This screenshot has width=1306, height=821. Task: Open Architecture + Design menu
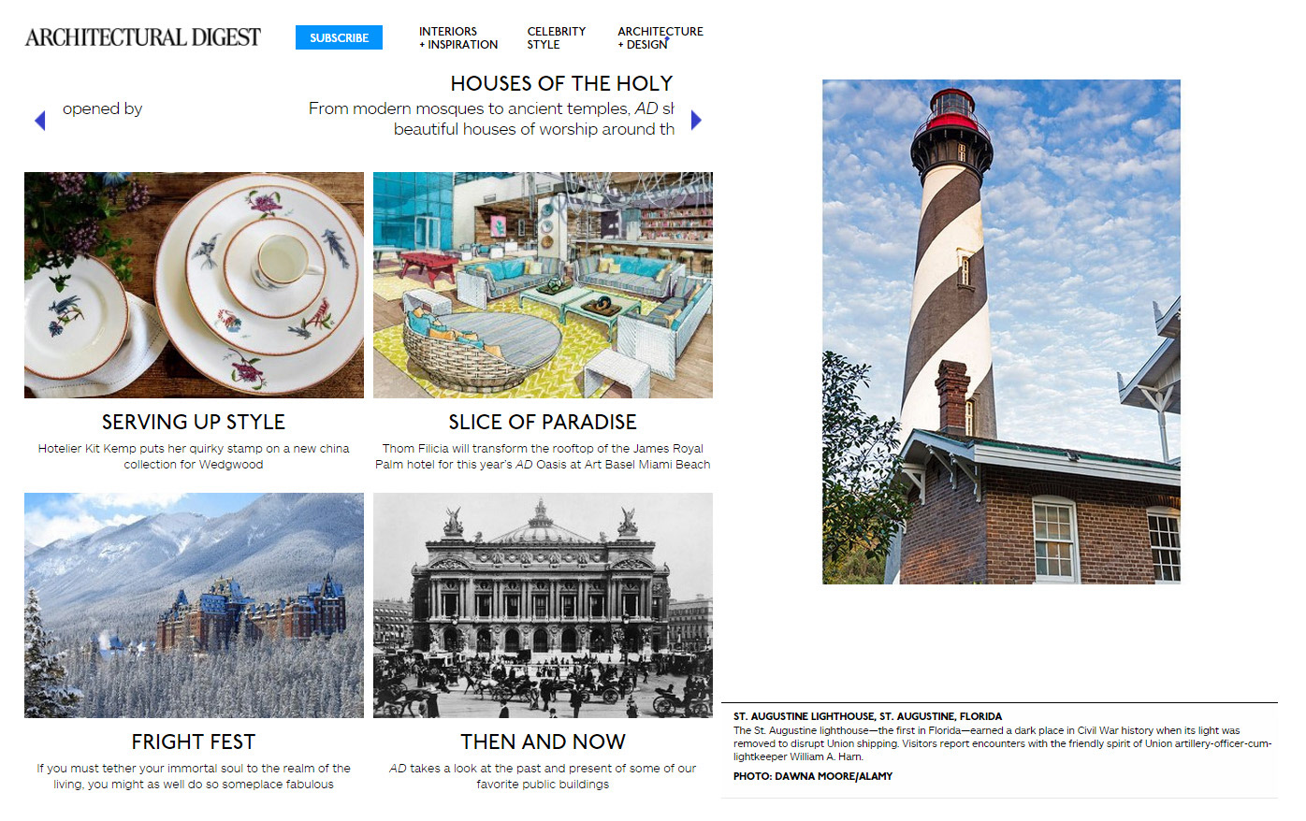[x=660, y=37]
